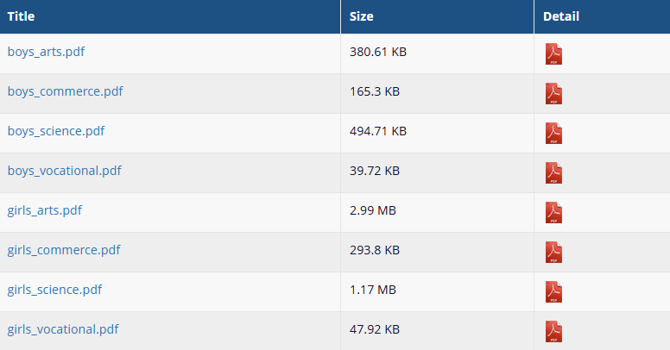670x350 pixels.
Task: Open the boys_arts.pdf link
Action: click(46, 52)
